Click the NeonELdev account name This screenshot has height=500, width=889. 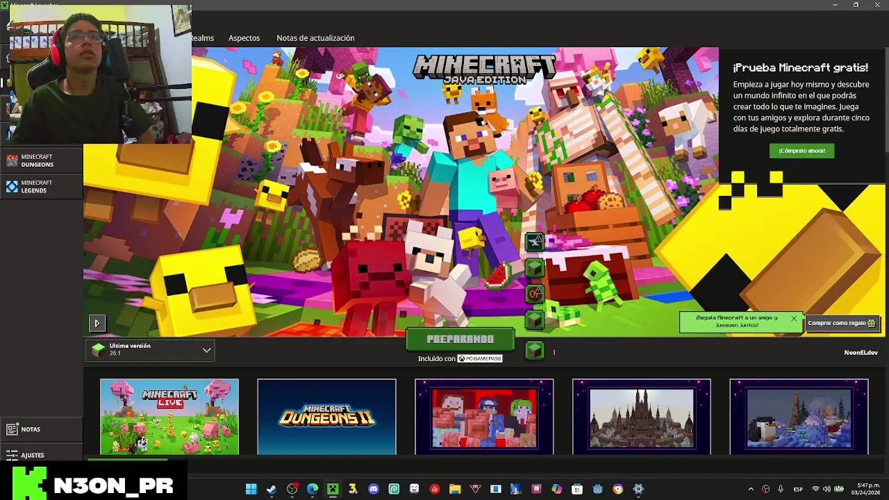click(x=861, y=353)
